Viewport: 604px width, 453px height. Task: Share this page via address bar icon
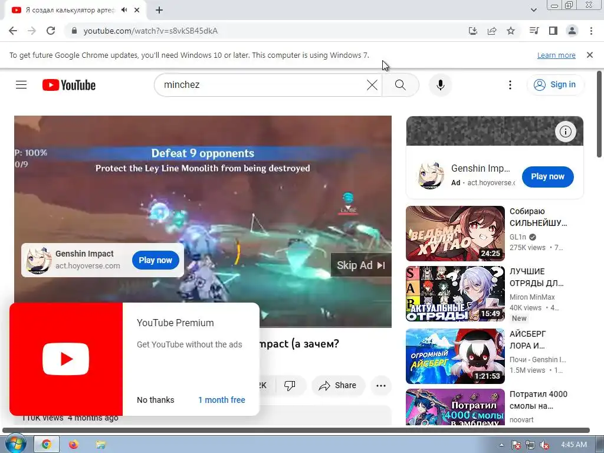492,31
